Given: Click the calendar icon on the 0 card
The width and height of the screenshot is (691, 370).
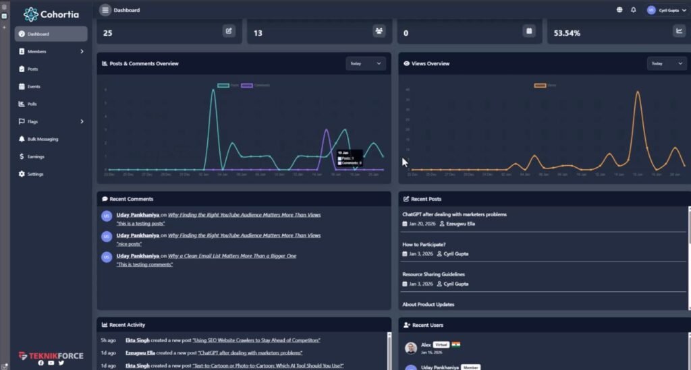Looking at the screenshot, I should (529, 31).
